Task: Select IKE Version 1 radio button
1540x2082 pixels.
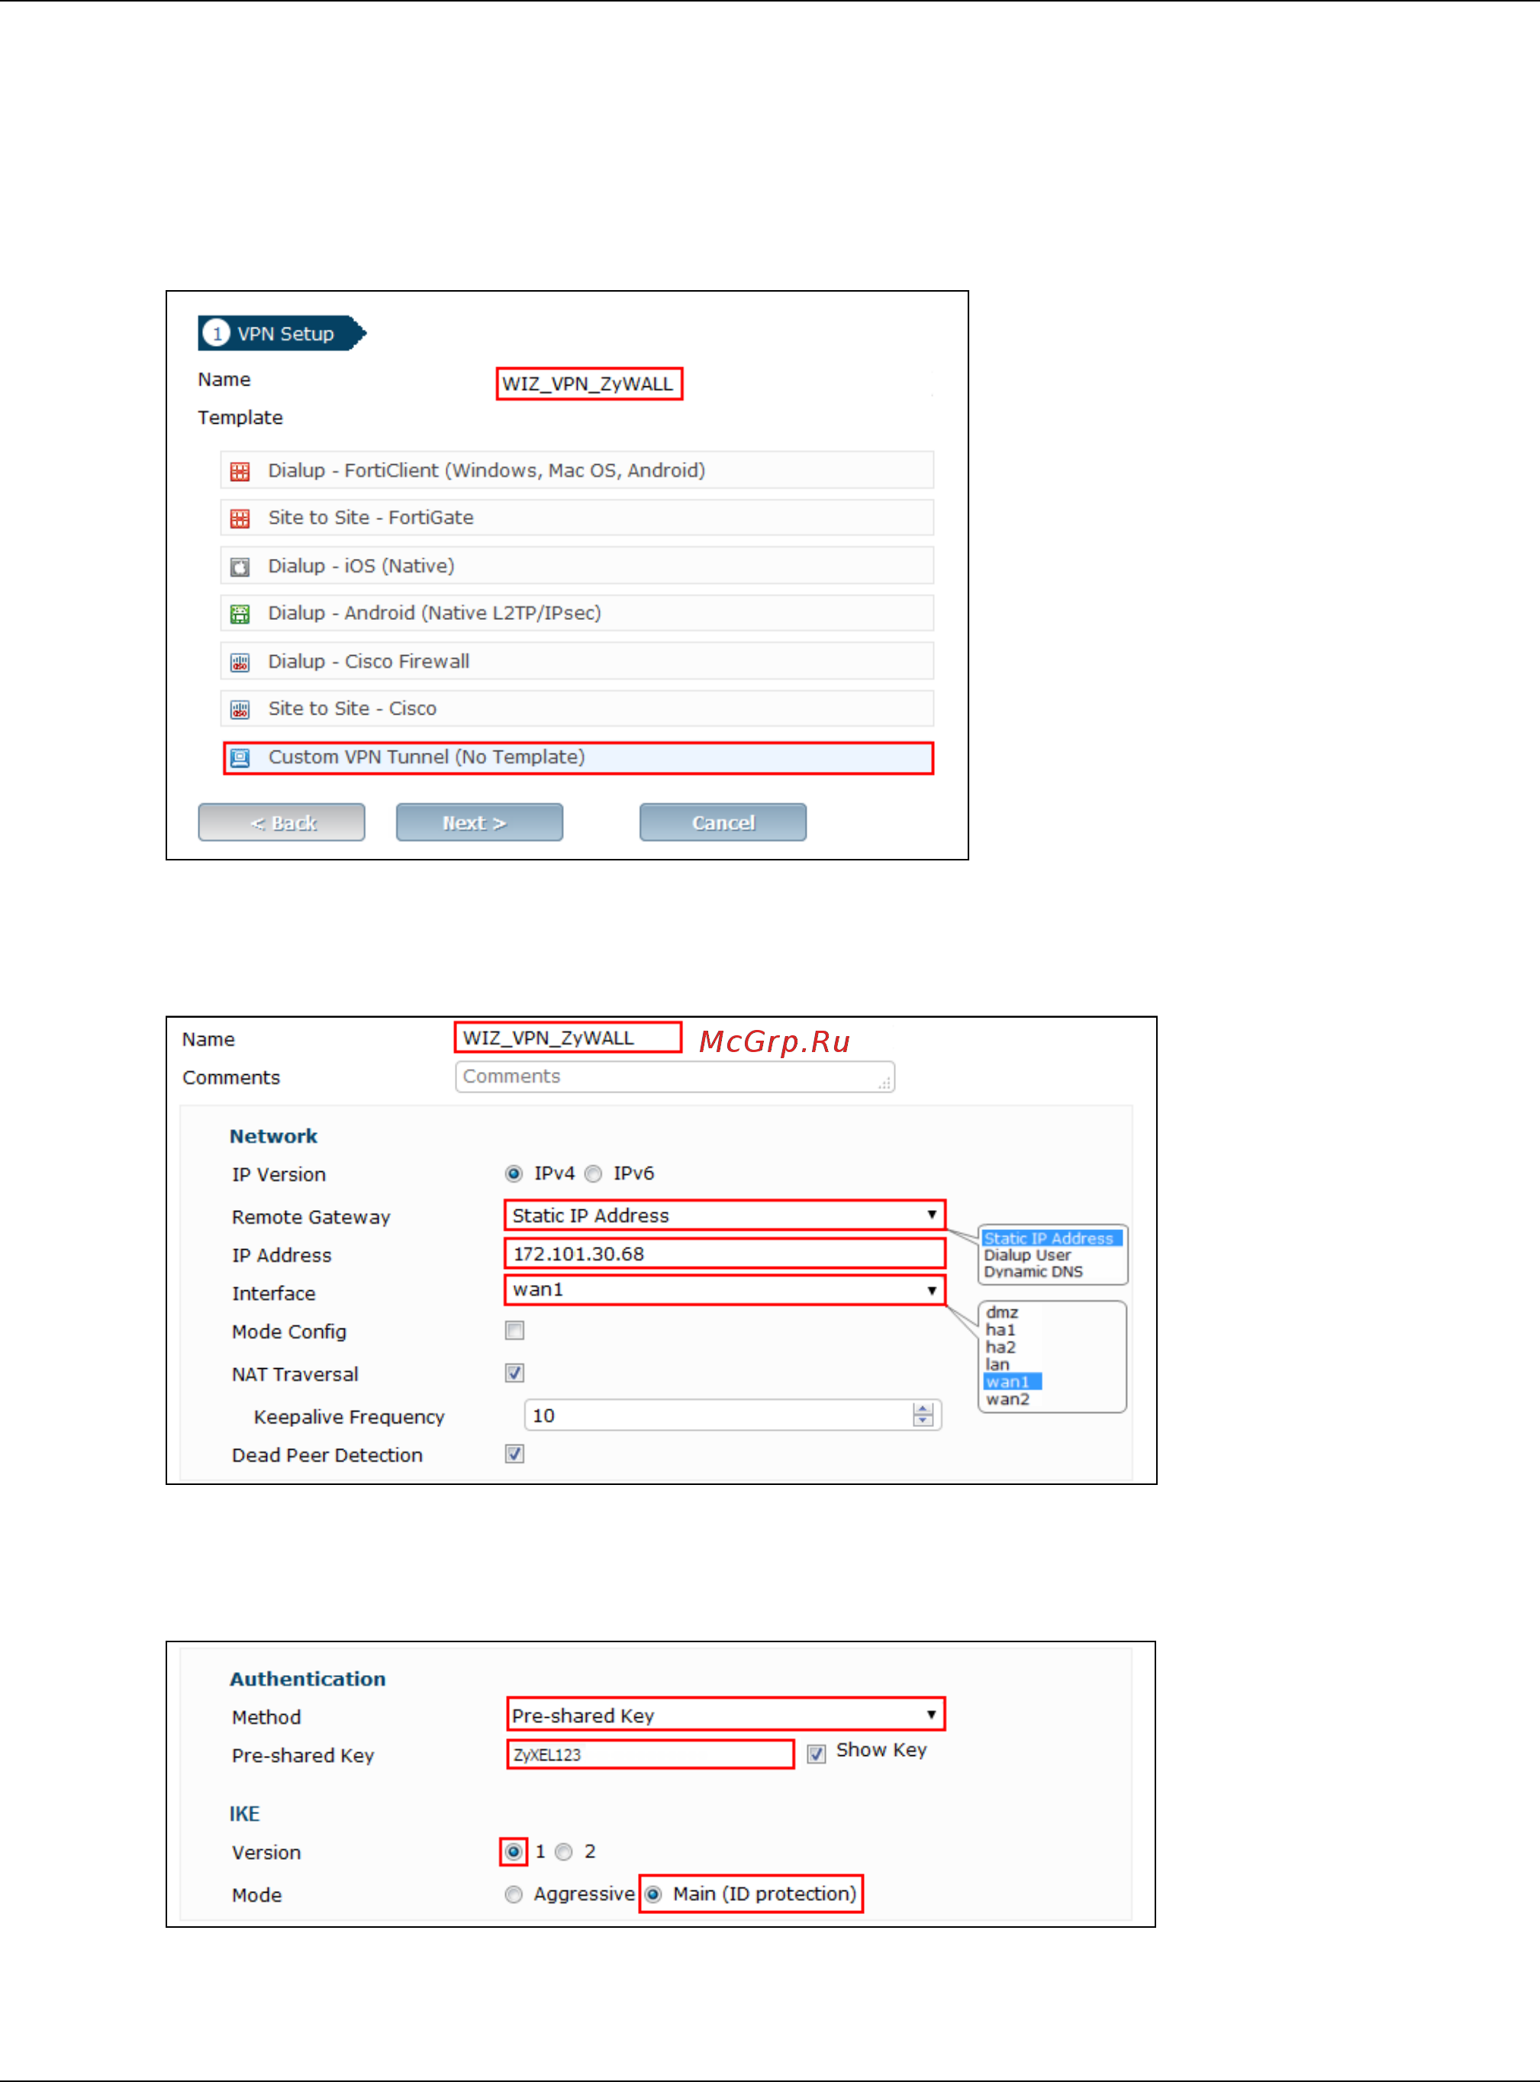Action: click(513, 1851)
